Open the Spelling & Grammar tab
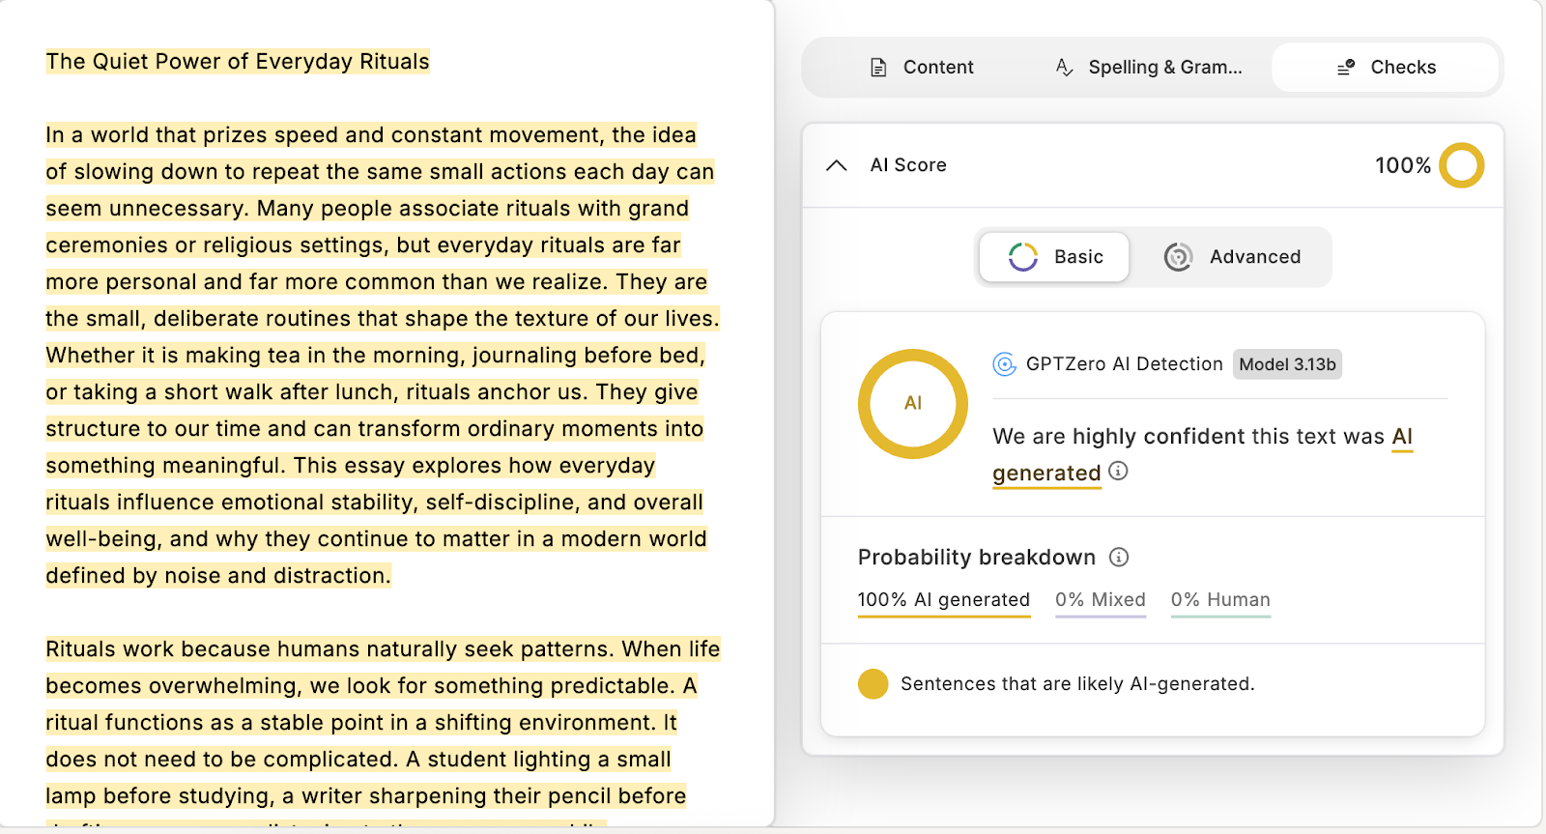The height and width of the screenshot is (834, 1546). coord(1150,67)
